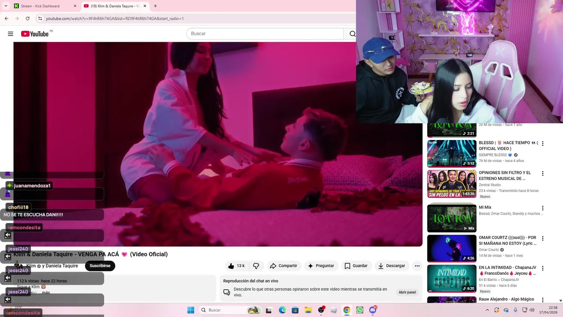Open Microsoft Store from the taskbar

(x=295, y=310)
